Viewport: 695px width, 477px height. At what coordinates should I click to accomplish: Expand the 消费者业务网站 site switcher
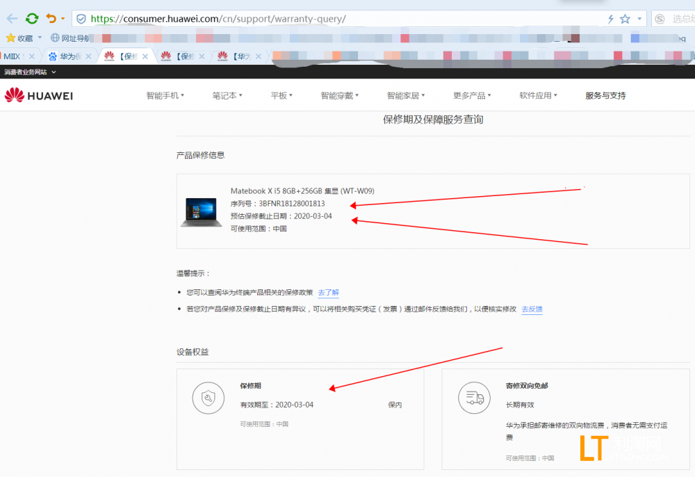tap(30, 72)
